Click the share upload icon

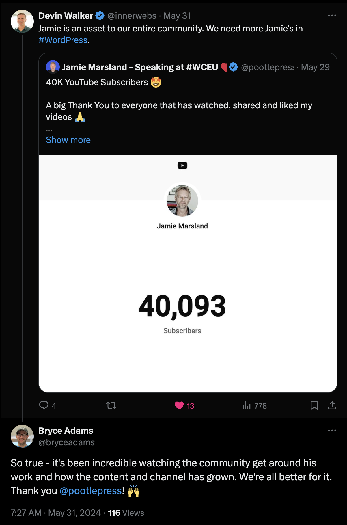tap(332, 405)
